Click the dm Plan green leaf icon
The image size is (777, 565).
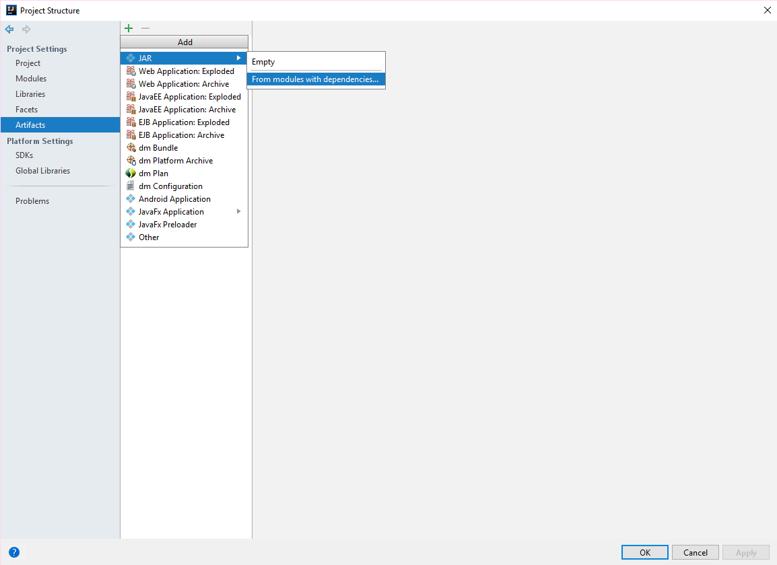[x=131, y=174]
